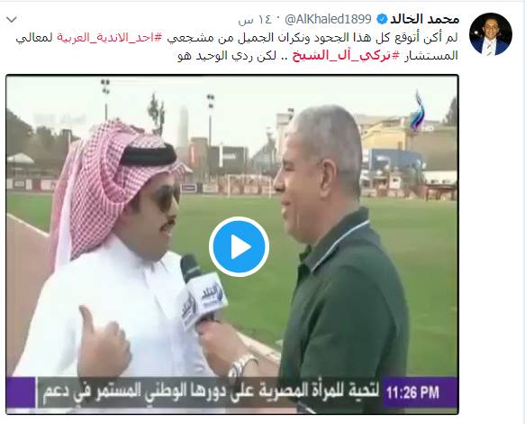Click the purple square beside the ticker
This screenshot has height=424, width=525.
coord(21,392)
